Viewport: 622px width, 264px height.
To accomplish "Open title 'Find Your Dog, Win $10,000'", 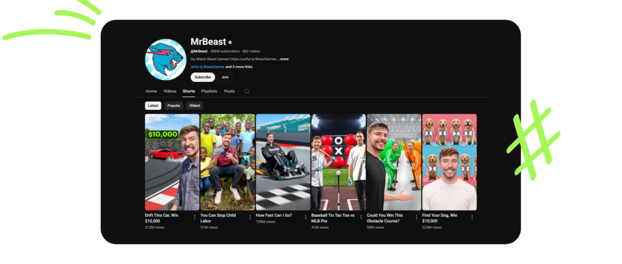I will (x=440, y=218).
